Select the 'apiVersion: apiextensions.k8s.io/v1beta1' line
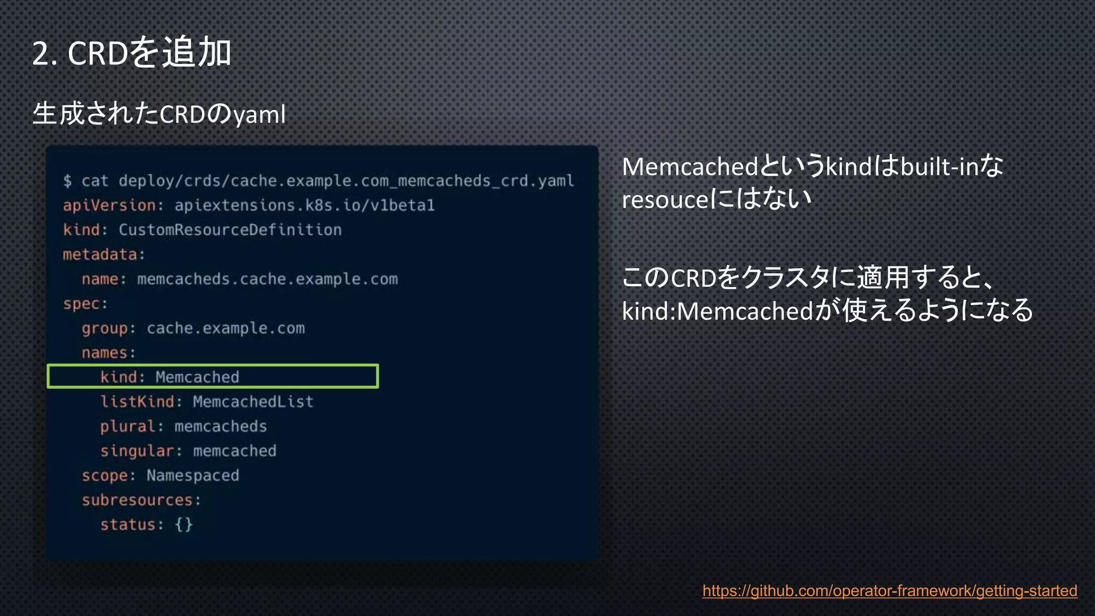The width and height of the screenshot is (1095, 616). (x=249, y=205)
